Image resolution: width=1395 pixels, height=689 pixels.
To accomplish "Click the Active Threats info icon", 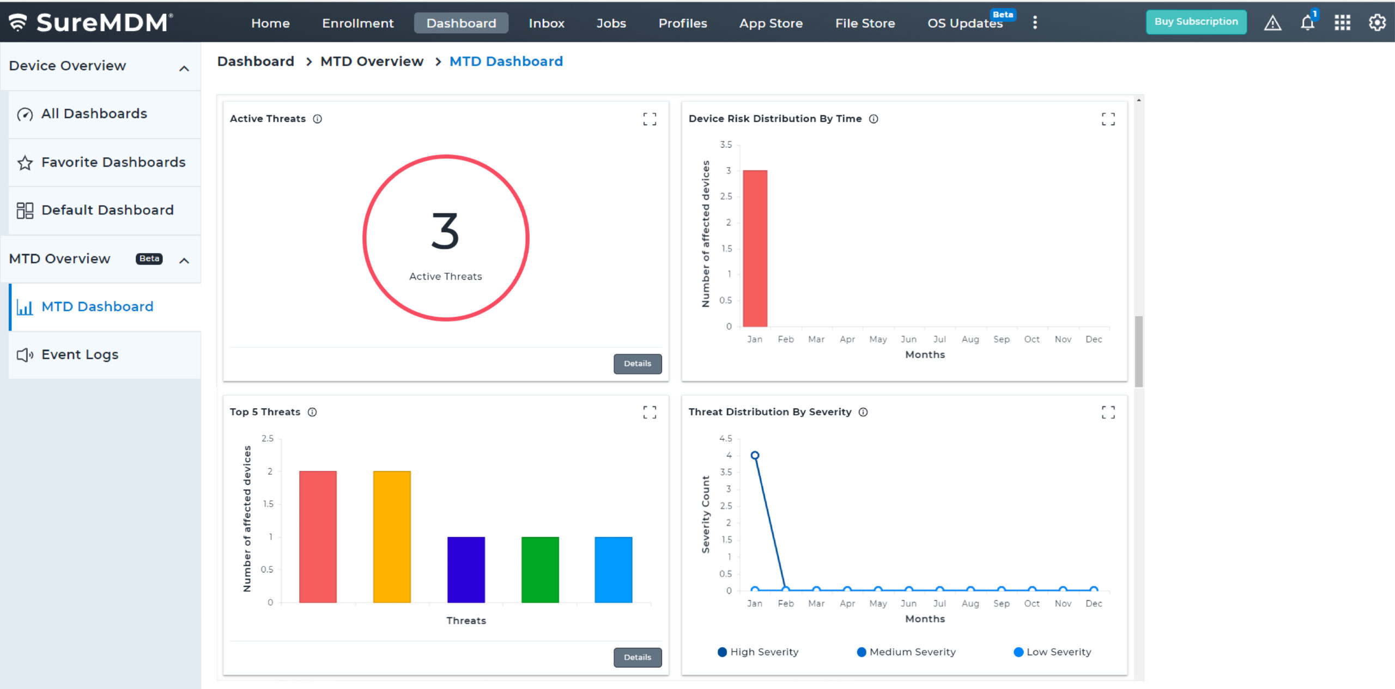I will pyautogui.click(x=317, y=119).
